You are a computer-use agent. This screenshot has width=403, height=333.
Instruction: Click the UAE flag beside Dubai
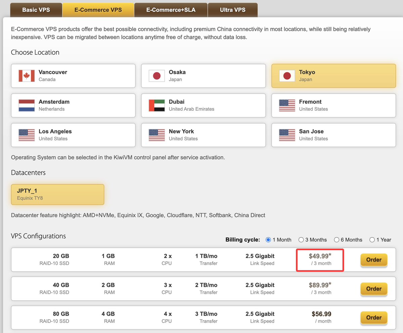[157, 105]
